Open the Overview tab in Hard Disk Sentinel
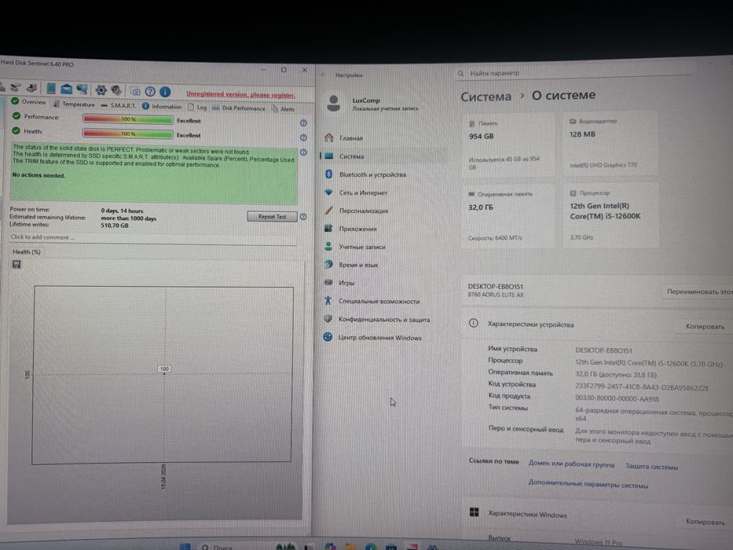The height and width of the screenshot is (550, 733). (x=28, y=101)
